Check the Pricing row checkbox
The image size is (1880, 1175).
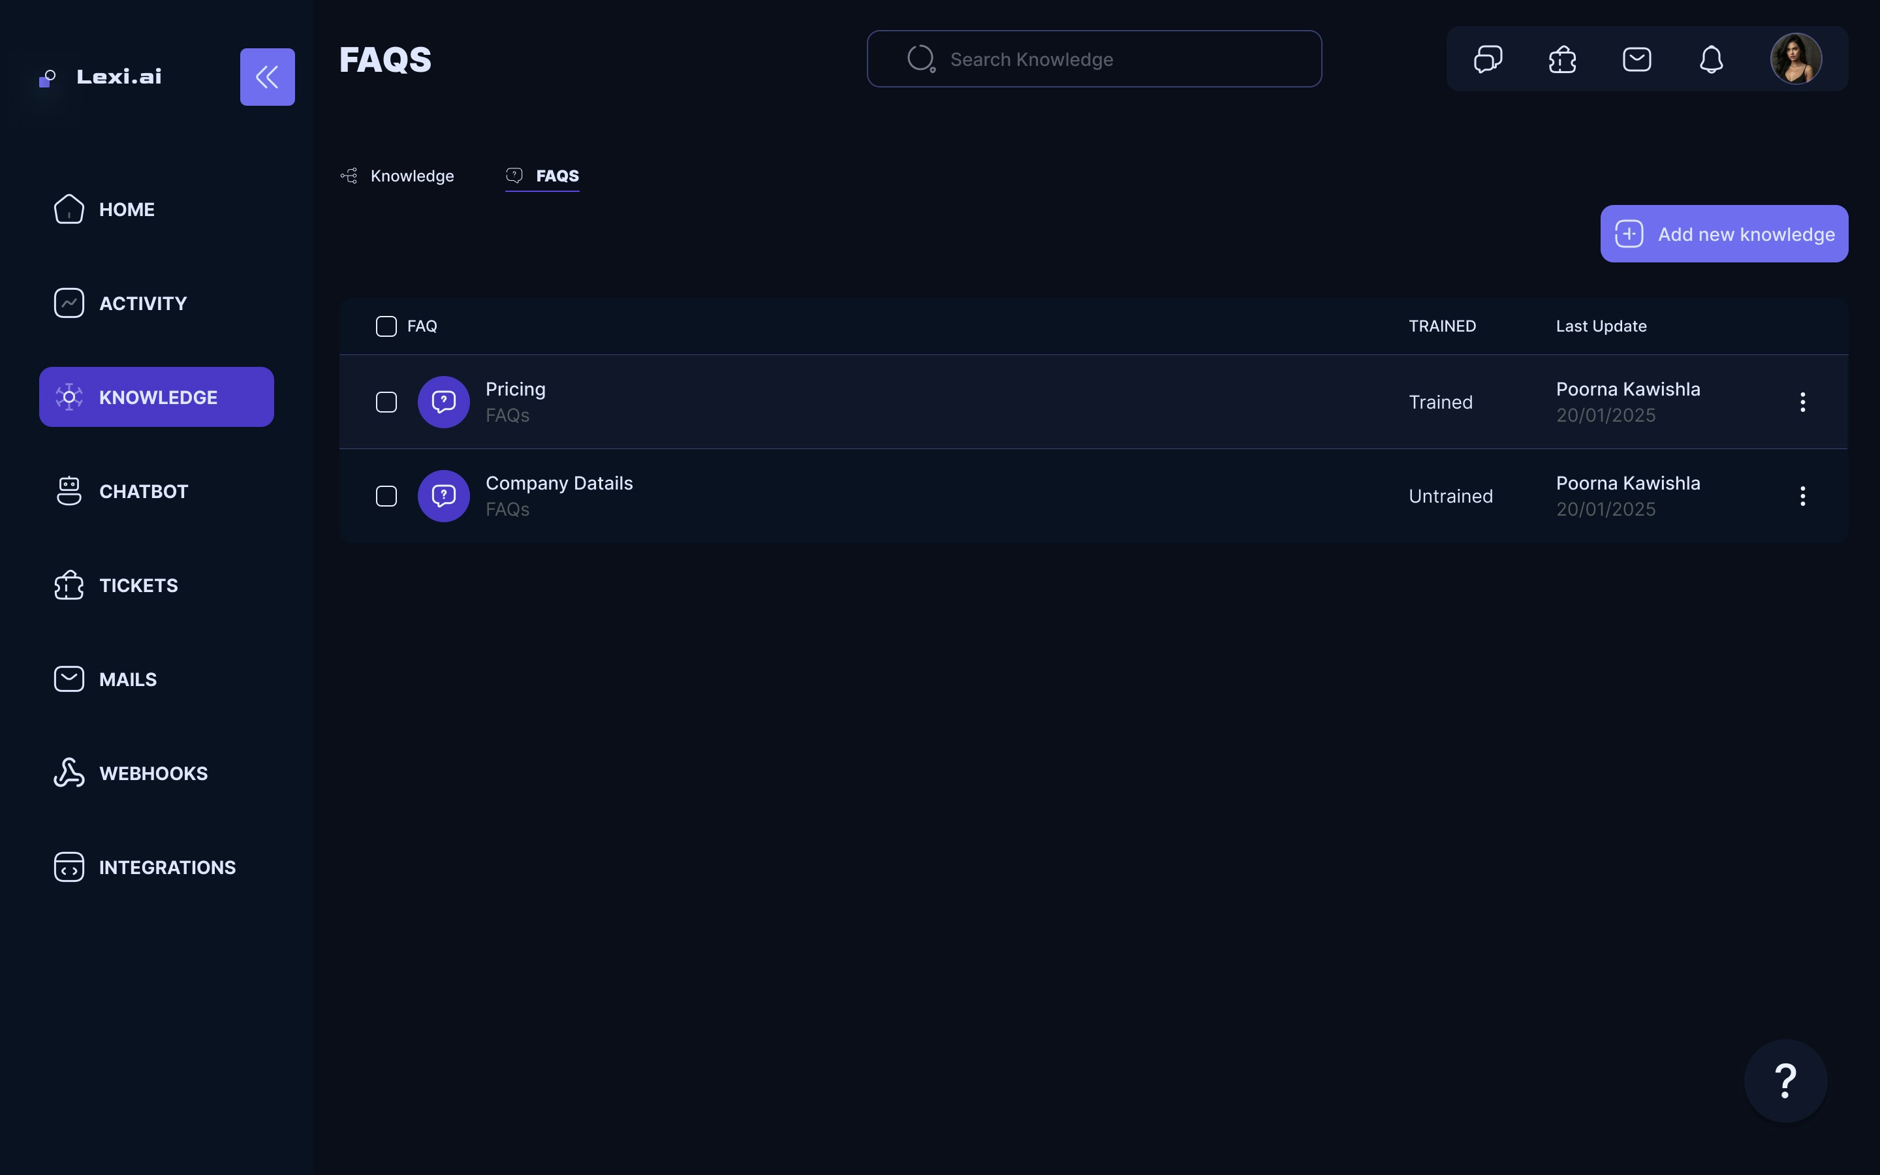click(386, 401)
